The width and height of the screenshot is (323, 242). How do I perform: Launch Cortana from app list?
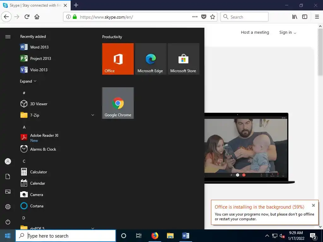point(37,206)
